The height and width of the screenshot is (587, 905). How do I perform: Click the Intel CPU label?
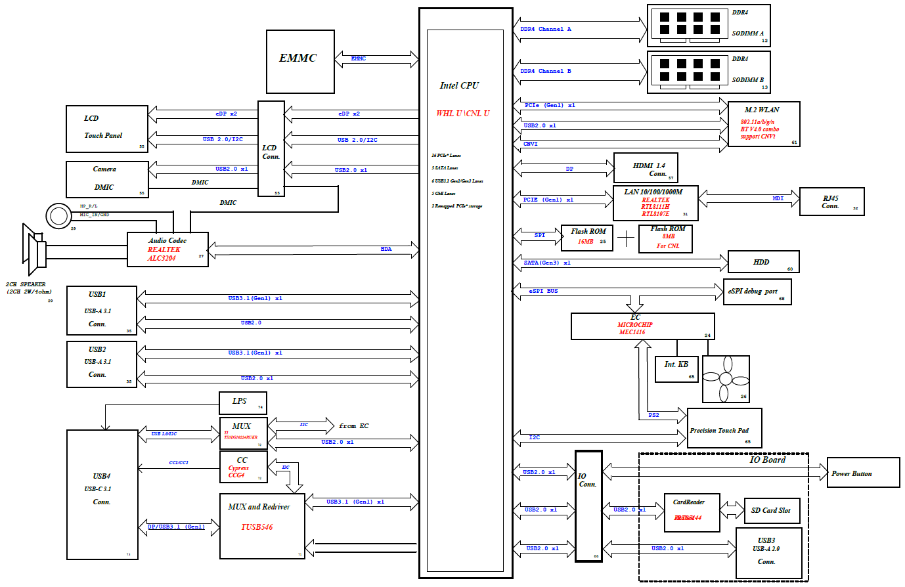tap(459, 85)
